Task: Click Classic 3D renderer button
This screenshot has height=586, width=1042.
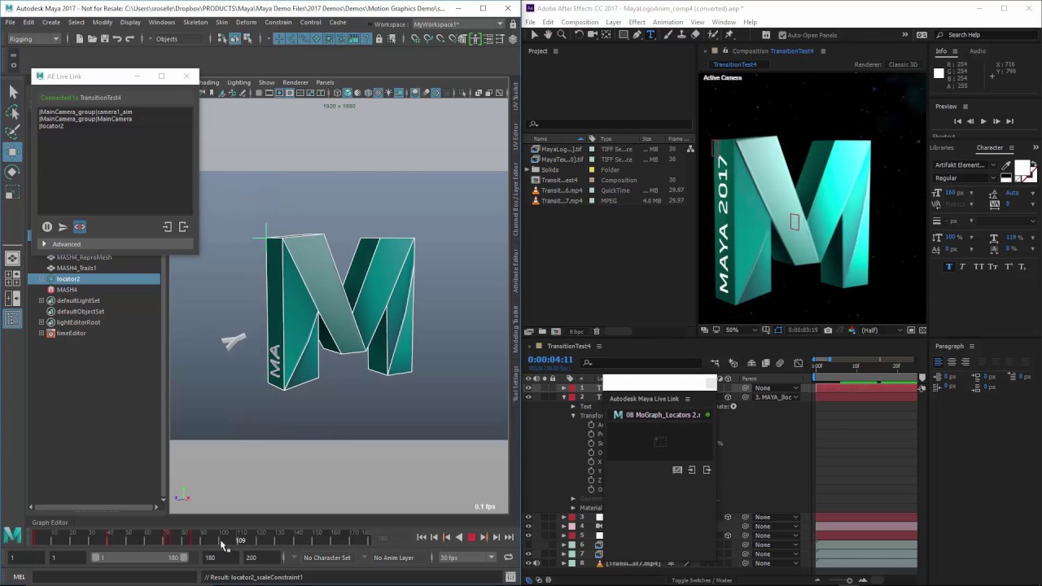Action: (903, 64)
